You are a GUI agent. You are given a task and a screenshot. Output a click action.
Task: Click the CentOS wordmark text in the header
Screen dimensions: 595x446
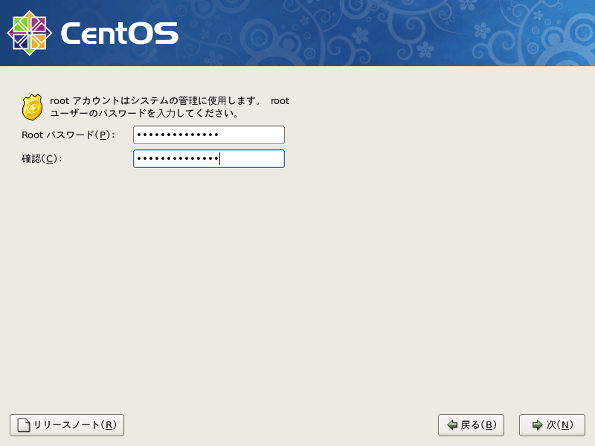coord(119,31)
